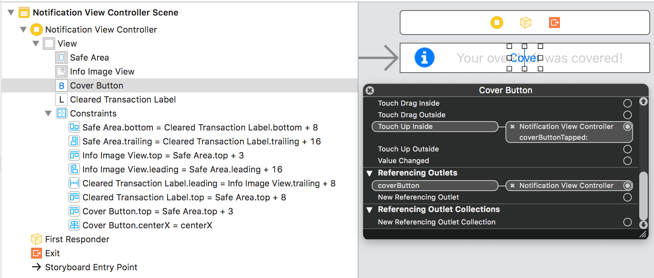Click the New Referencing Outlet circle
Viewport: 654px width, 278px height.
click(x=627, y=197)
